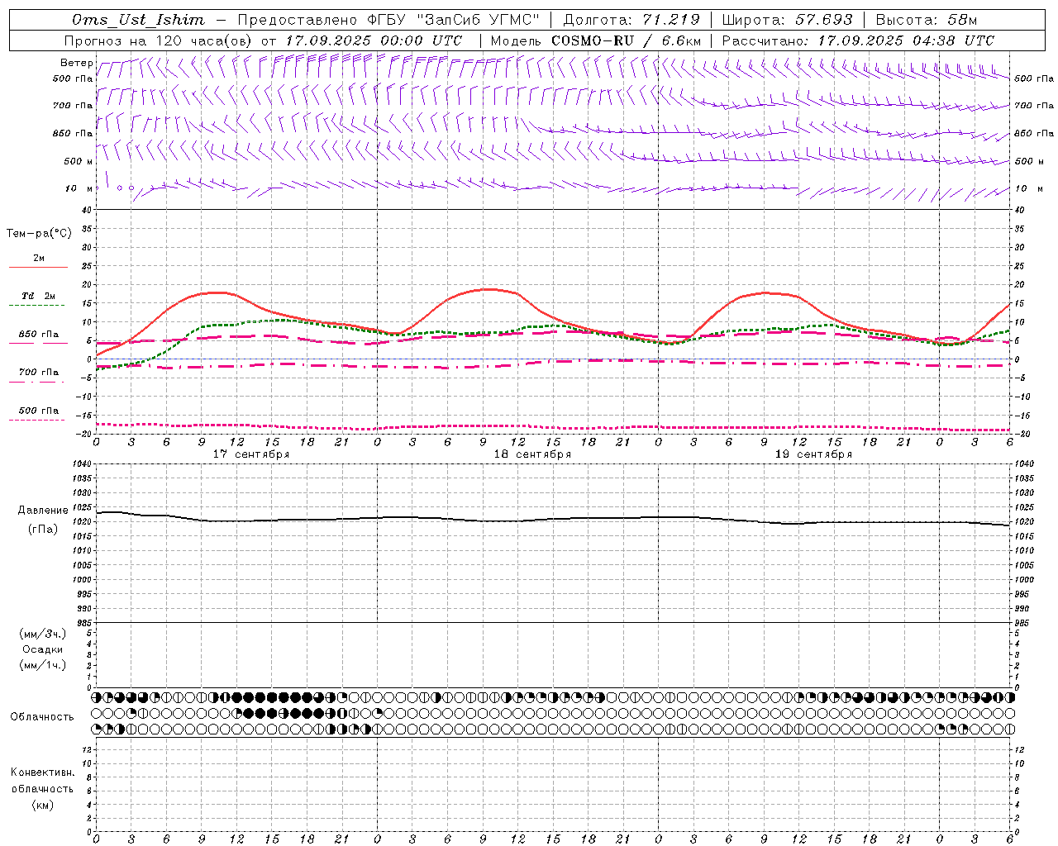
Task: Click the '17 сентября' date label
Action: click(251, 454)
